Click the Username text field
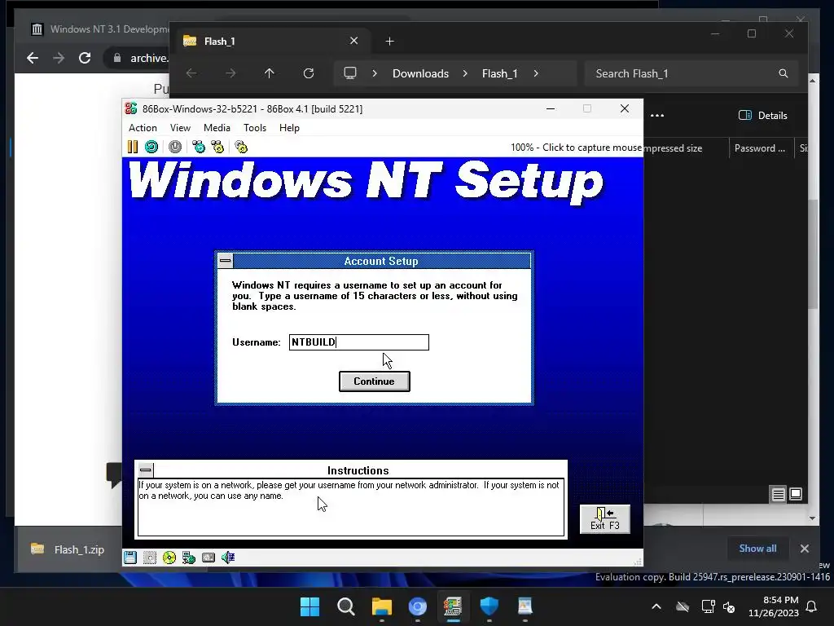Viewport: 834px width, 626px height. coord(359,342)
